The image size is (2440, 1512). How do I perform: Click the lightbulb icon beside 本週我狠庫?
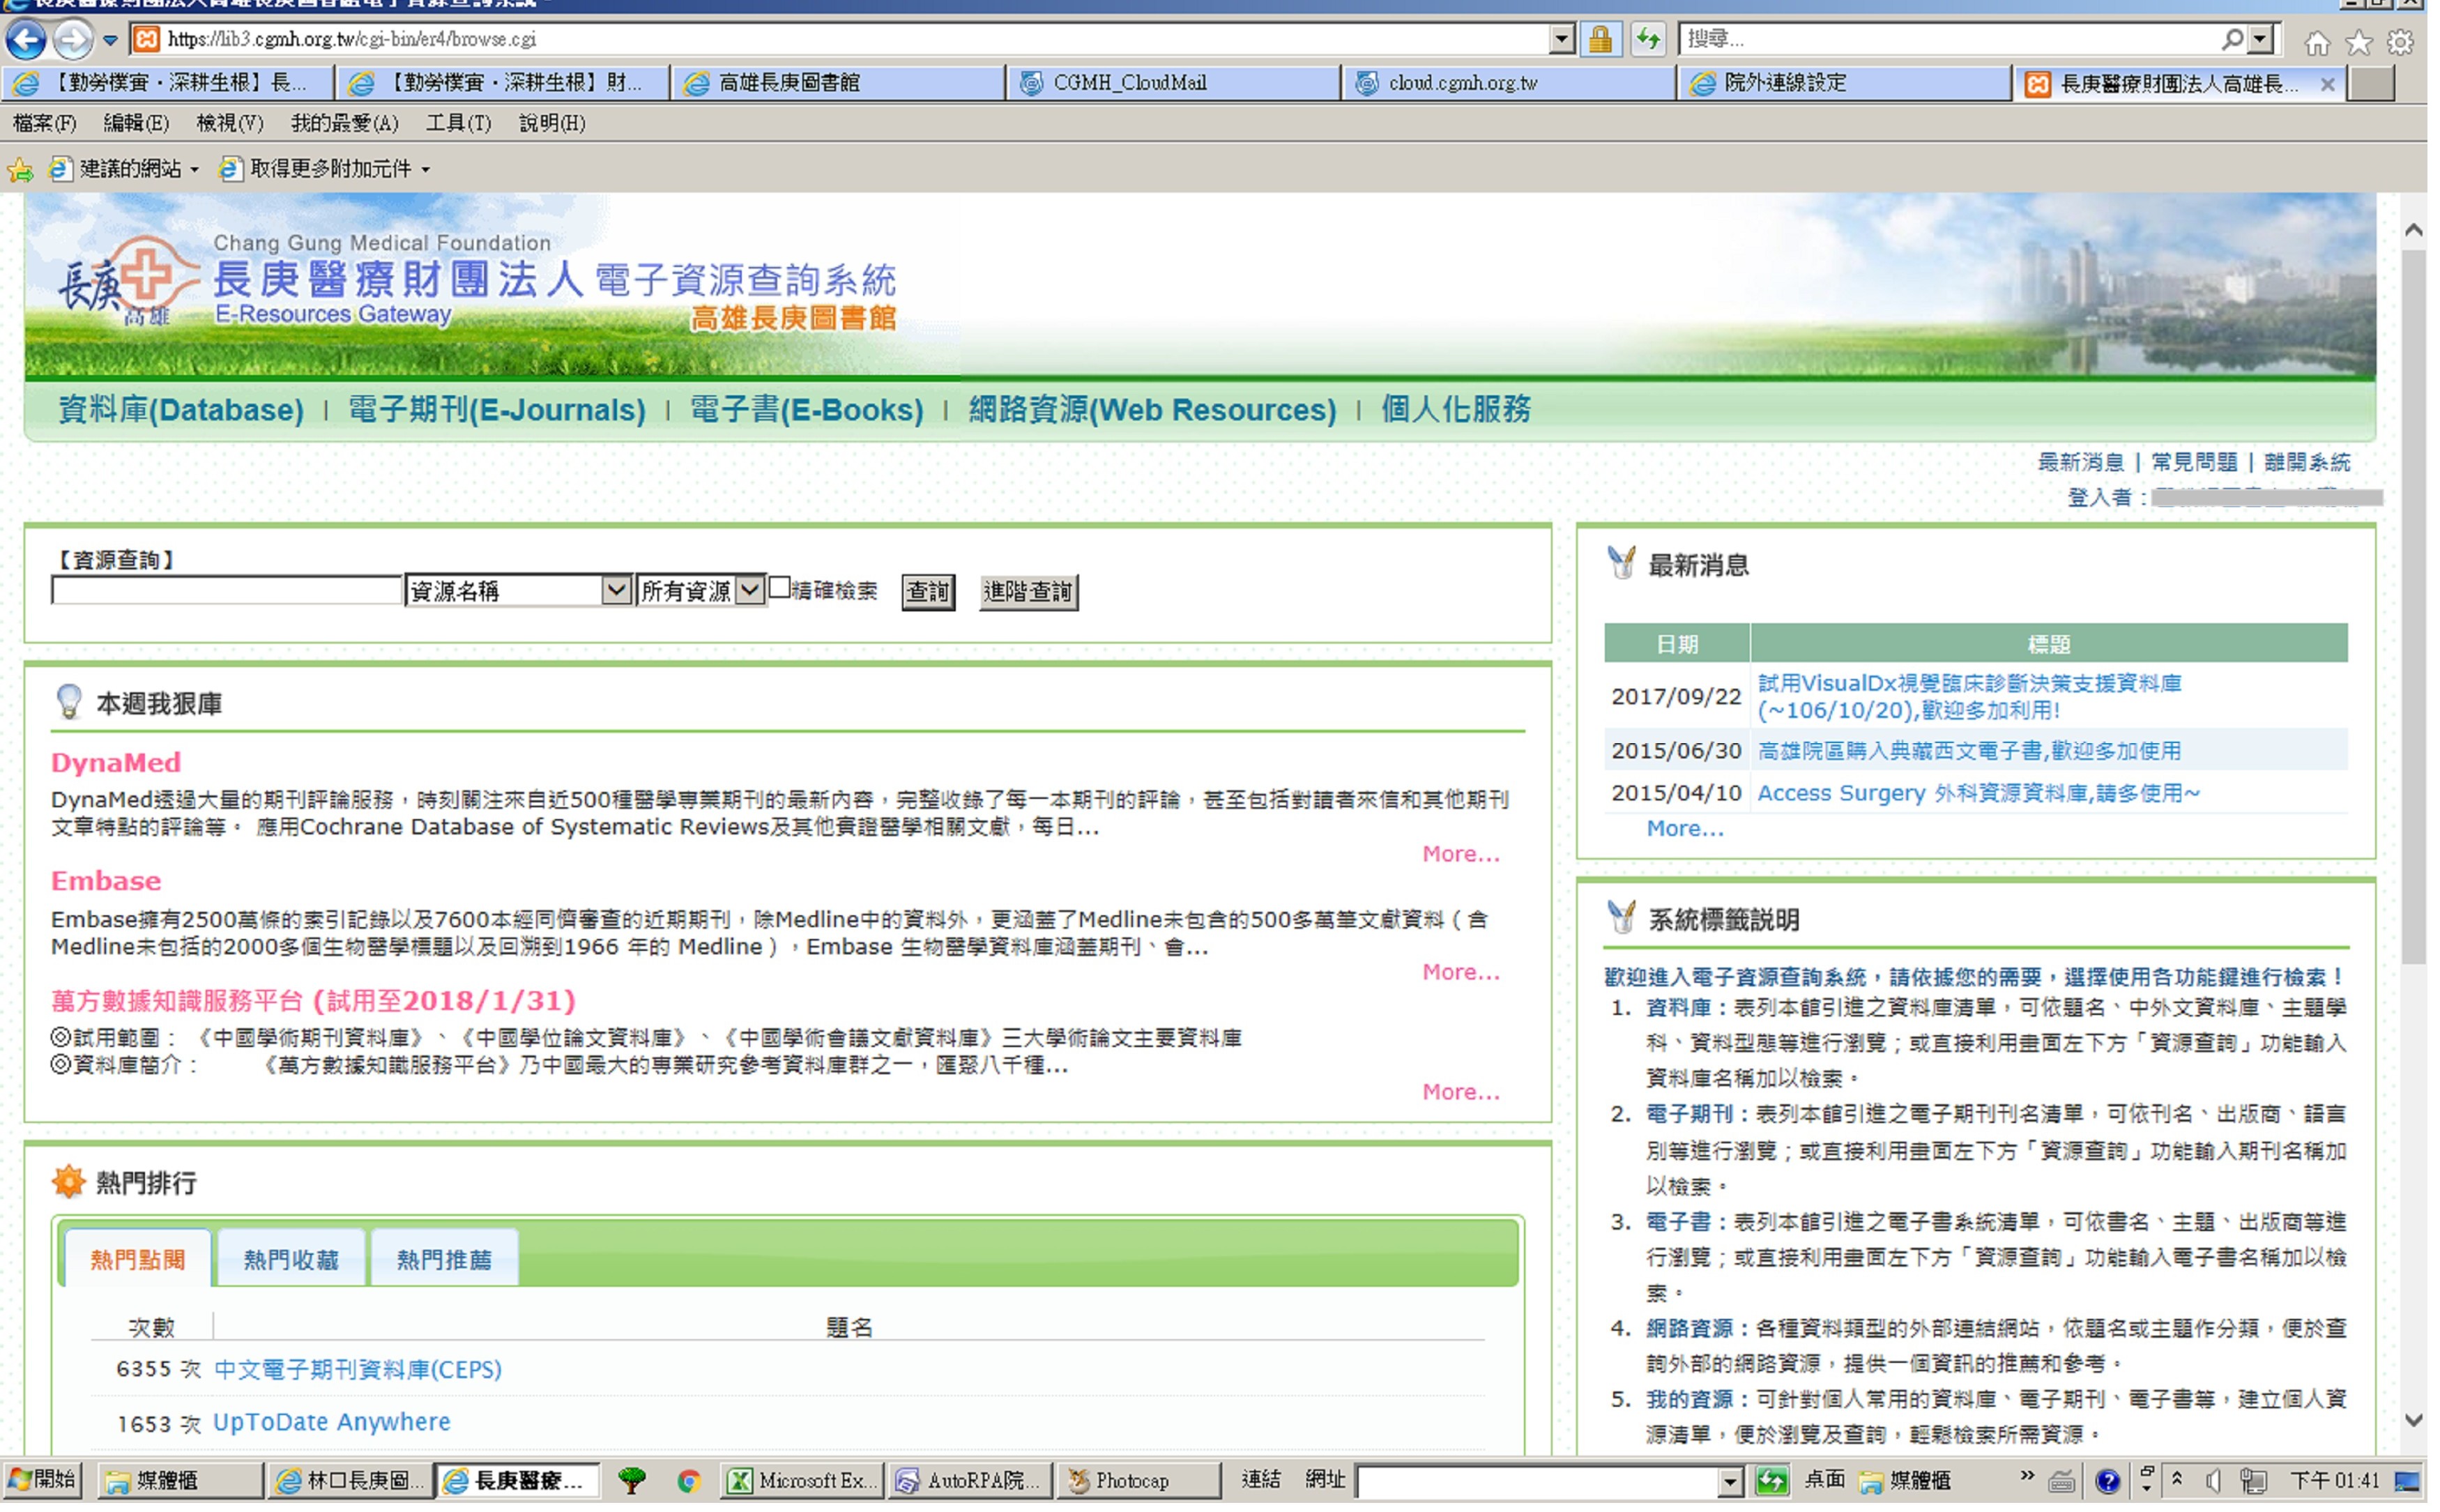click(68, 703)
